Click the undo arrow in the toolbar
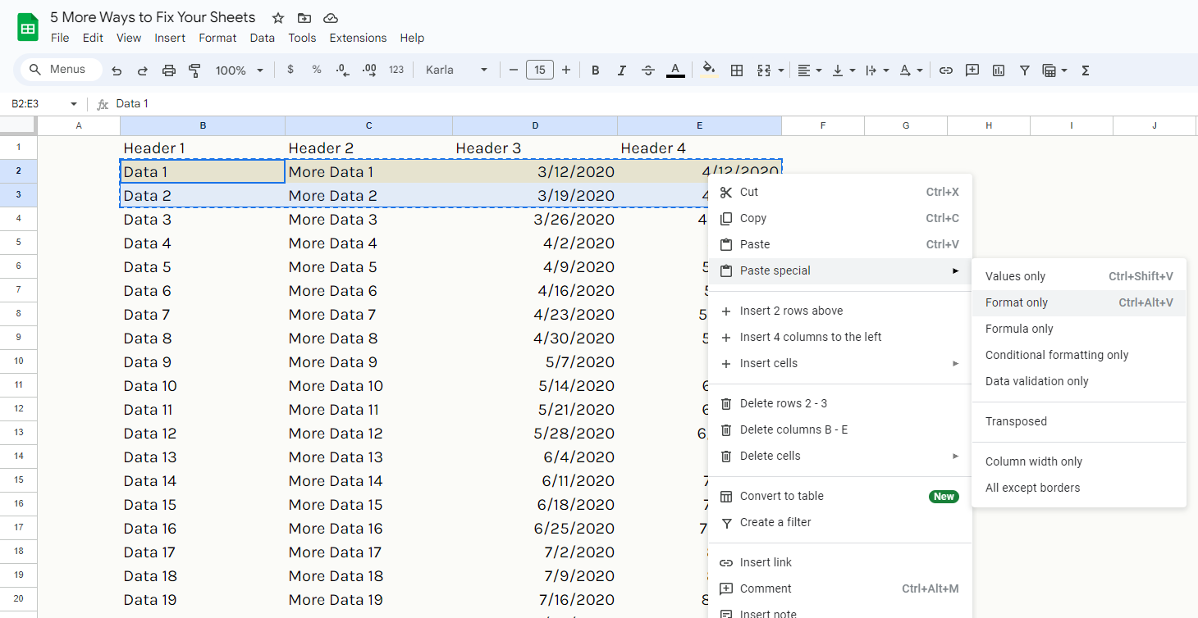The width and height of the screenshot is (1198, 618). 117,70
